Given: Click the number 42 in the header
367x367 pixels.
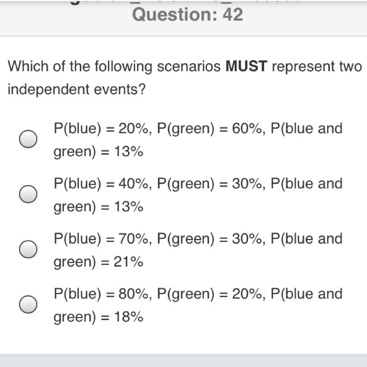Looking at the screenshot, I should pyautogui.click(x=232, y=15).
